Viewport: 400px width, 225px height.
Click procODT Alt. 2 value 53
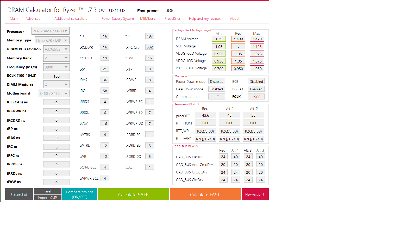click(253, 115)
